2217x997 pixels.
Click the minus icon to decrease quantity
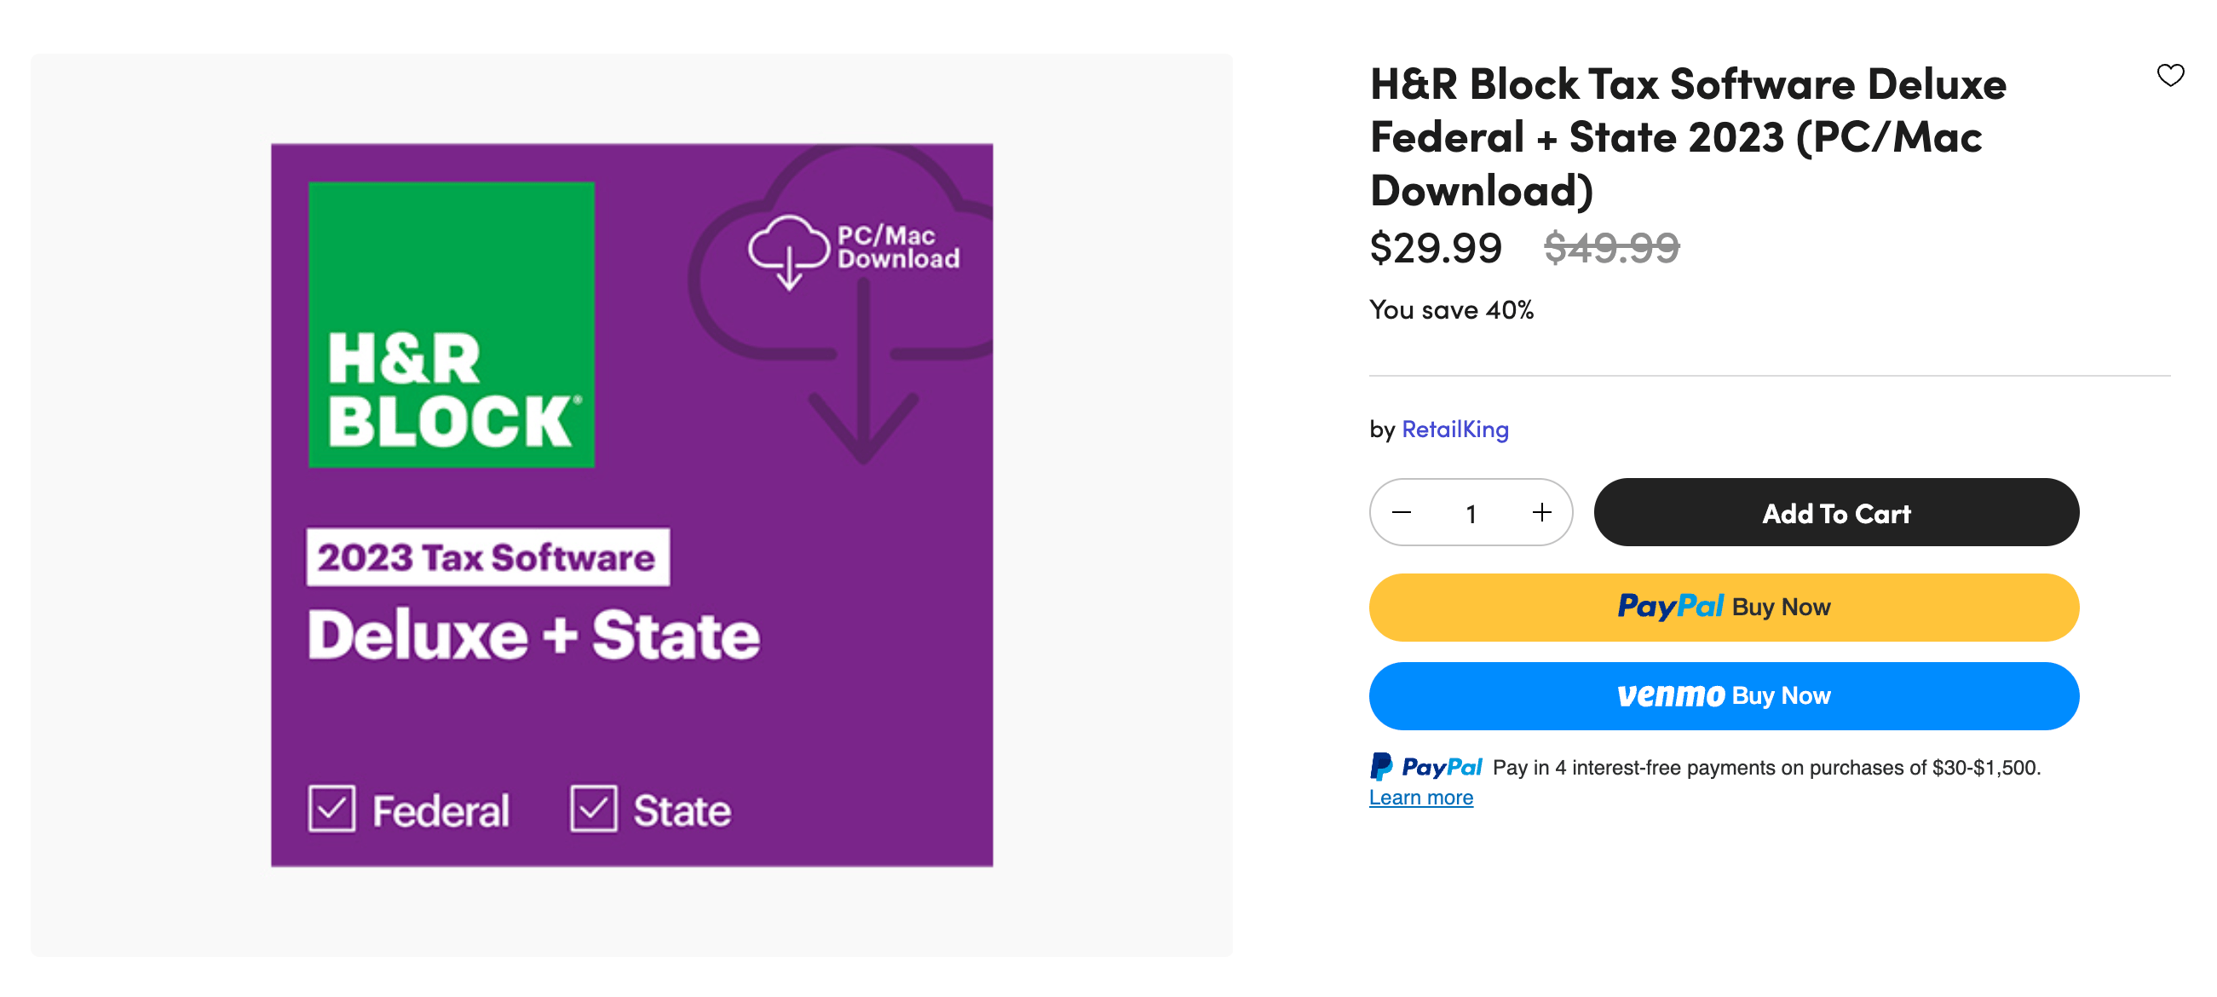pyautogui.click(x=1401, y=512)
